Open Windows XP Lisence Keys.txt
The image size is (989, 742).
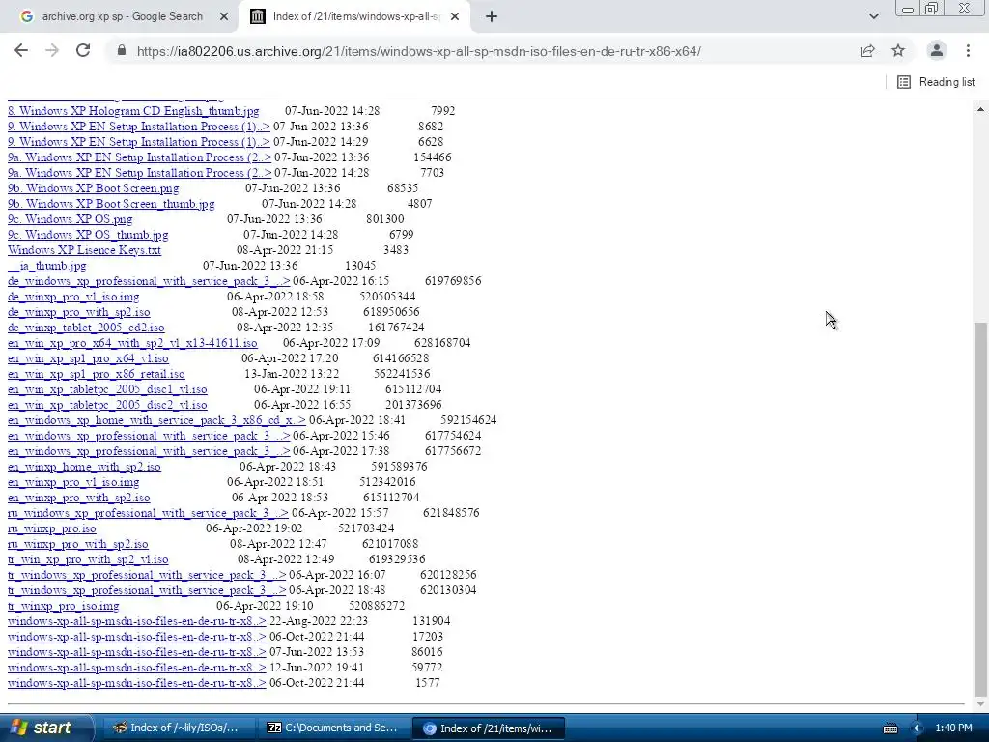tap(85, 250)
